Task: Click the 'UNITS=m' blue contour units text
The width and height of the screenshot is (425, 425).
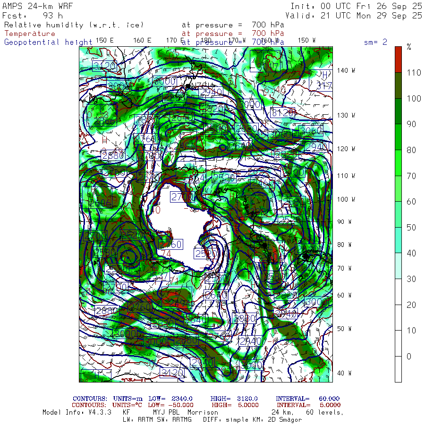Action: tap(127, 399)
